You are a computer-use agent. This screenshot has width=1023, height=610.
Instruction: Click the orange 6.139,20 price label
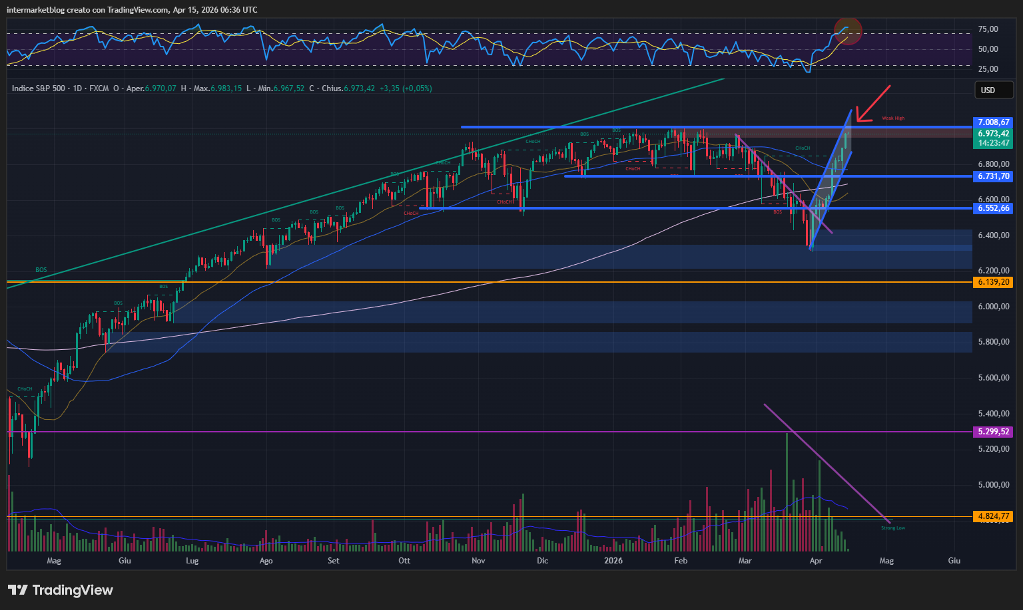pos(993,282)
